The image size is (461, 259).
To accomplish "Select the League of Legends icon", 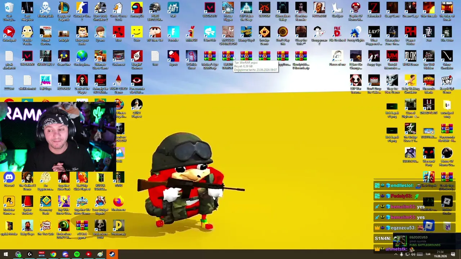I will pos(64,11).
